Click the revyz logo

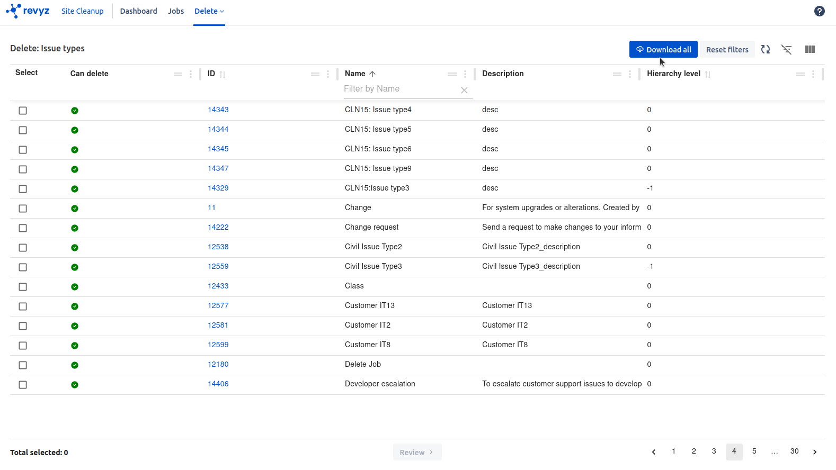click(x=28, y=11)
